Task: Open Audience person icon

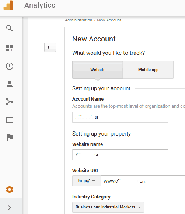Action: coord(10,84)
